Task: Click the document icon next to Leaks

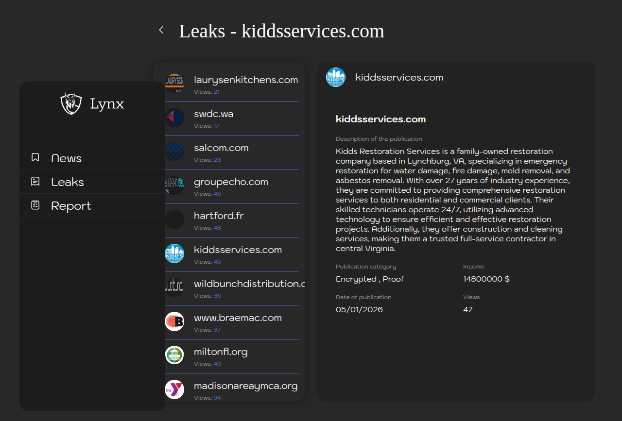Action: pyautogui.click(x=35, y=182)
